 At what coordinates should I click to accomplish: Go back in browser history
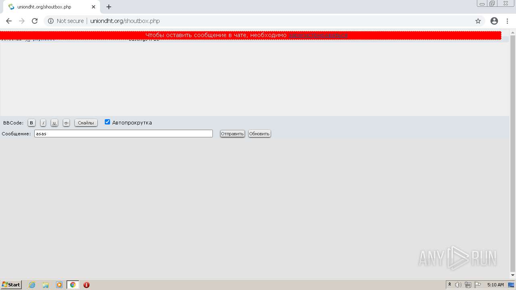point(9,21)
